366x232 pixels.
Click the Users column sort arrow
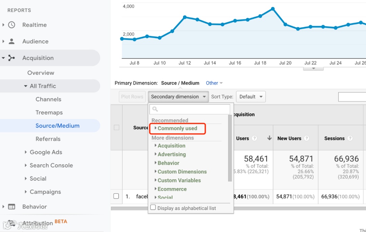[x=269, y=138]
